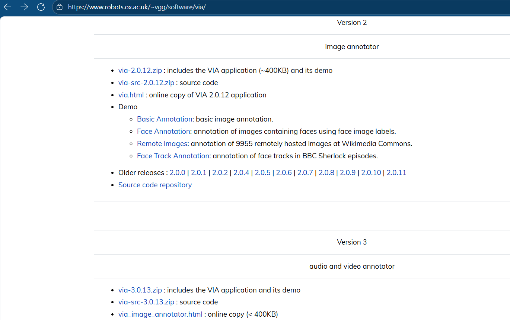The width and height of the screenshot is (510, 320).
Task: Open older release 2.0.9
Action: (x=348, y=172)
